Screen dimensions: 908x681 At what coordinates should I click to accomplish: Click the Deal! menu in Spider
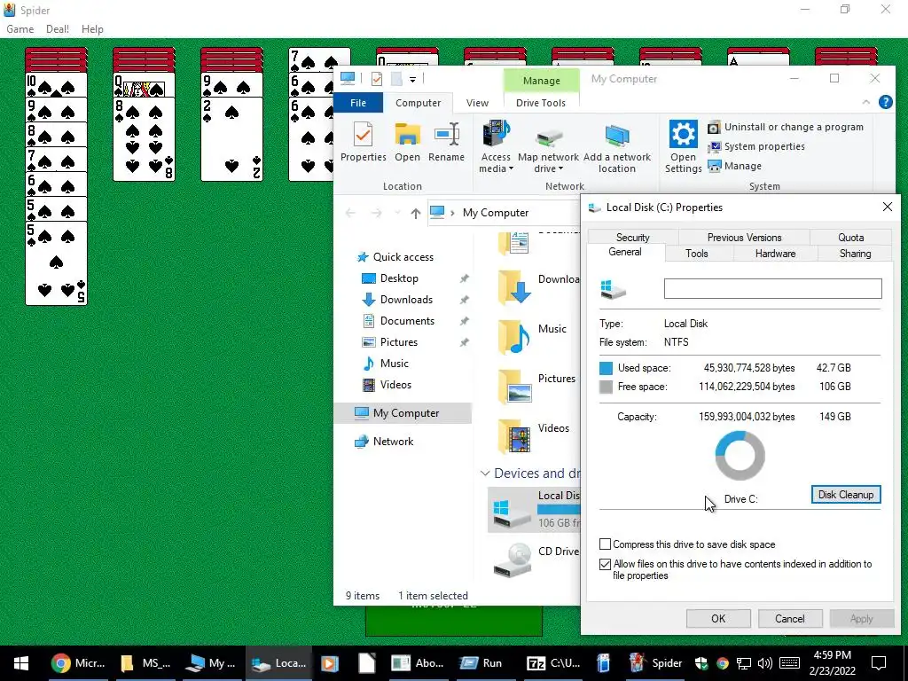(x=58, y=29)
